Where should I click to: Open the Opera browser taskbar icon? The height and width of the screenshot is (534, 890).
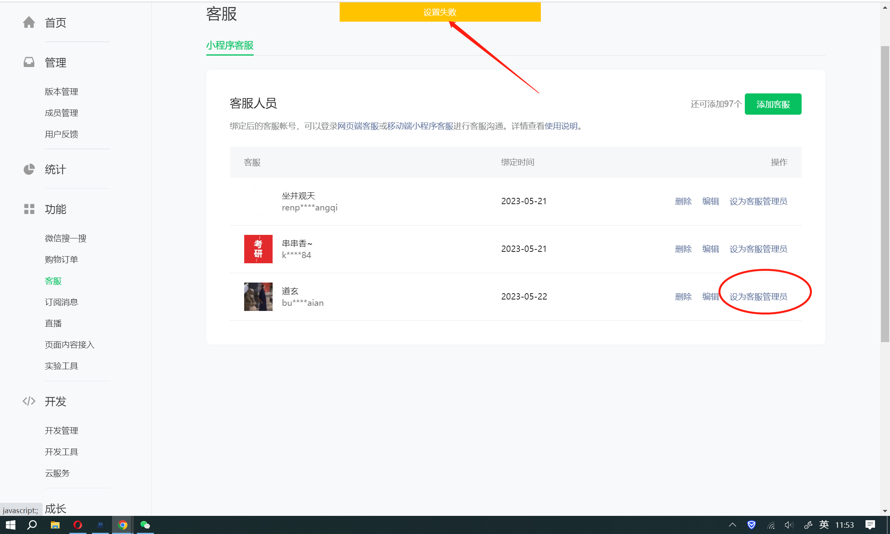pos(78,525)
